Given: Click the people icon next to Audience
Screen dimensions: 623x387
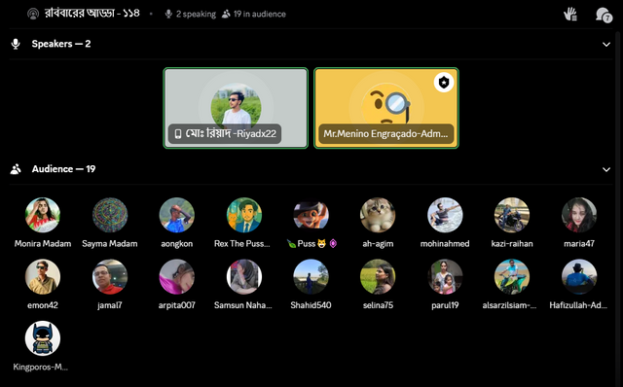Looking at the screenshot, I should pyautogui.click(x=16, y=169).
